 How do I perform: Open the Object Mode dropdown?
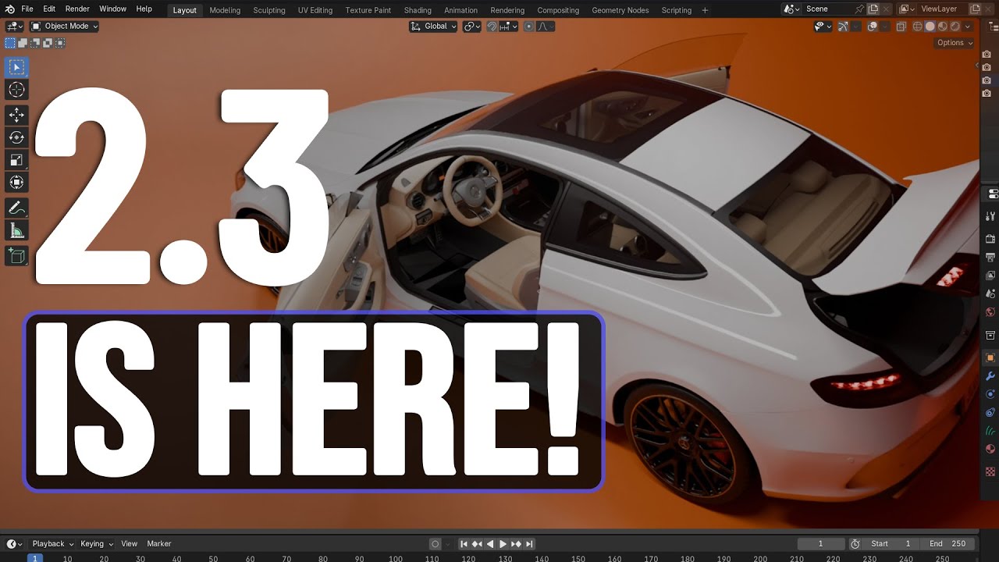(x=65, y=26)
